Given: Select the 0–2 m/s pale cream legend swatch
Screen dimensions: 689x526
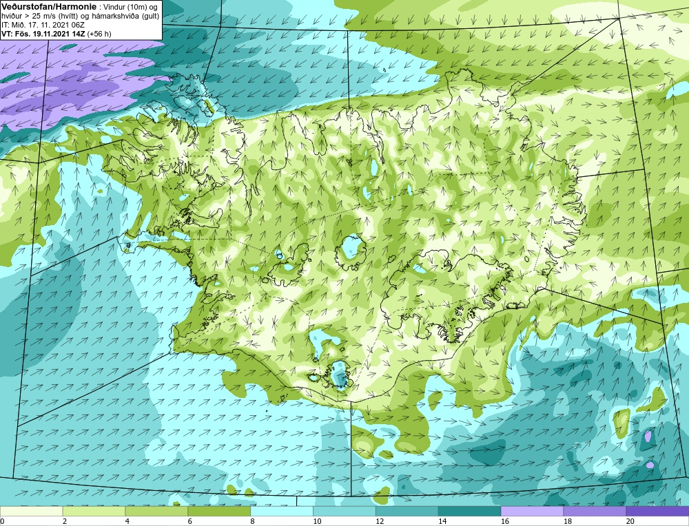Looking at the screenshot, I should coord(31,511).
